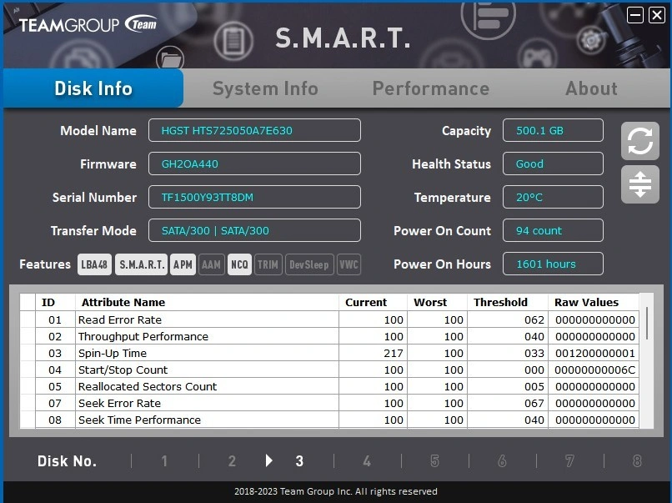
Task: Choose disk number 4
Action: coord(367,461)
